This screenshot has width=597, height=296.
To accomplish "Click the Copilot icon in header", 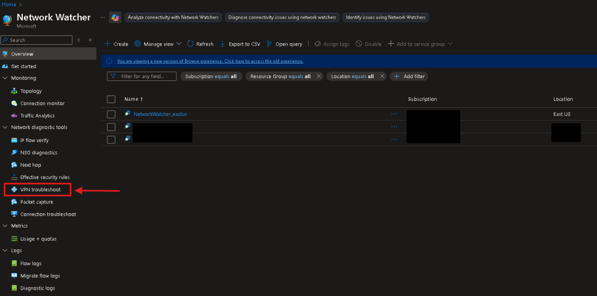I will click(x=115, y=17).
